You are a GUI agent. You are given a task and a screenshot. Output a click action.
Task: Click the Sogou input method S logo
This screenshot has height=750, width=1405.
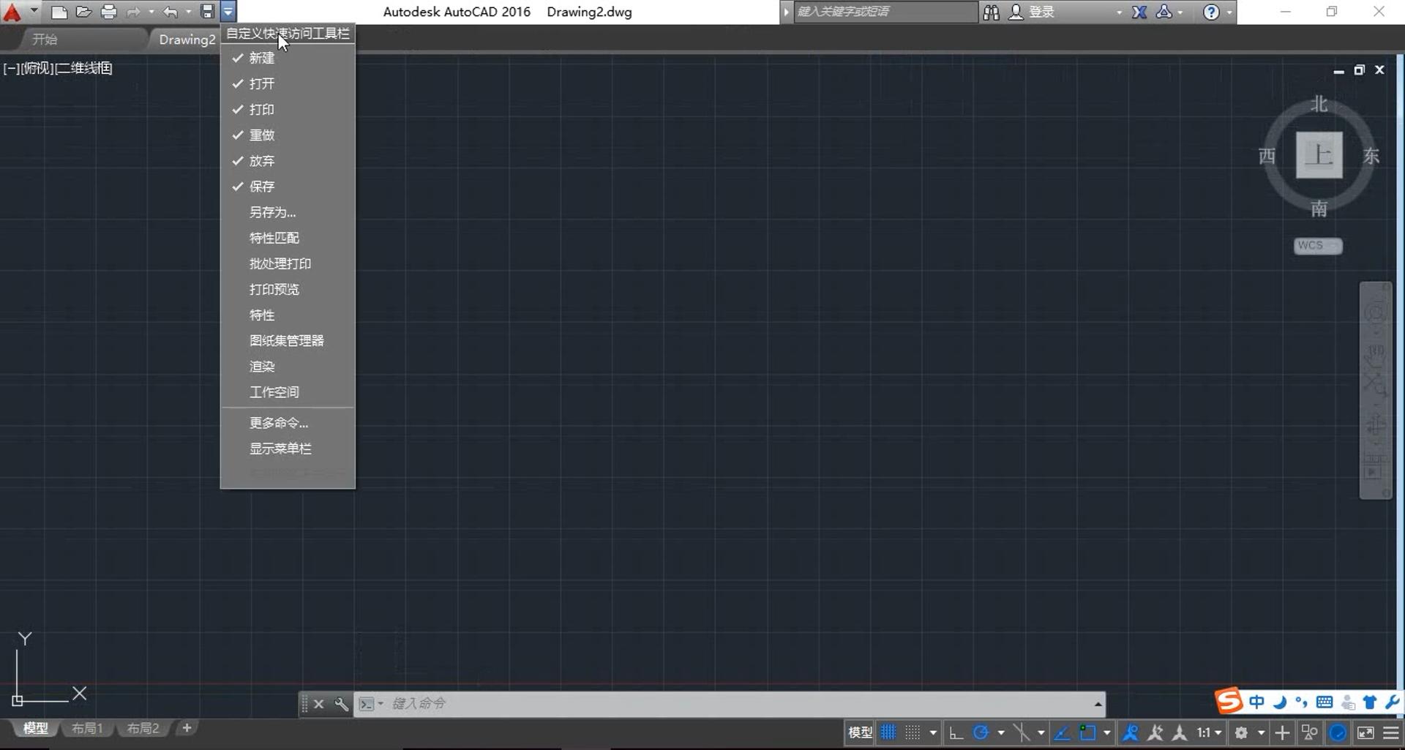(1229, 701)
